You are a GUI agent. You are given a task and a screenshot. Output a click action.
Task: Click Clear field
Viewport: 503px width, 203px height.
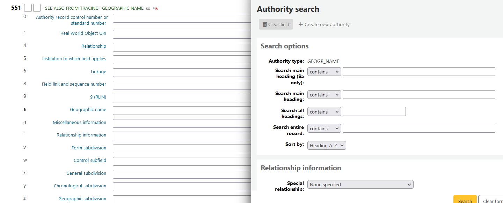pos(278,24)
